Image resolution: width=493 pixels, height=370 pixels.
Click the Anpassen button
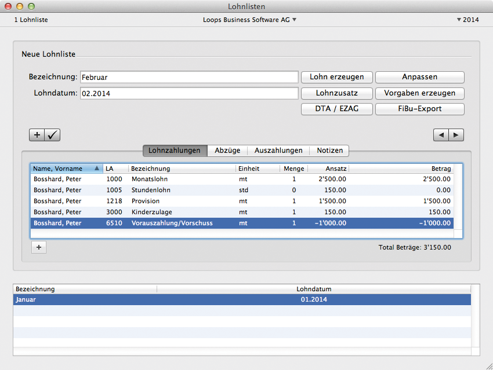(419, 77)
